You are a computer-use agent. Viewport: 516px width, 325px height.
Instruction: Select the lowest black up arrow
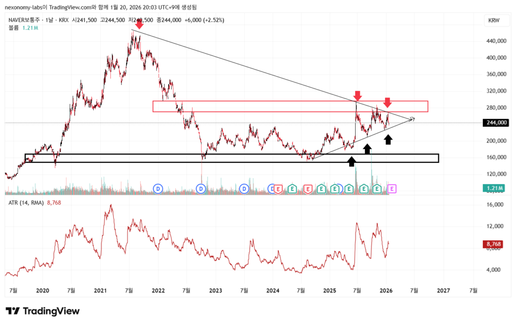352,161
